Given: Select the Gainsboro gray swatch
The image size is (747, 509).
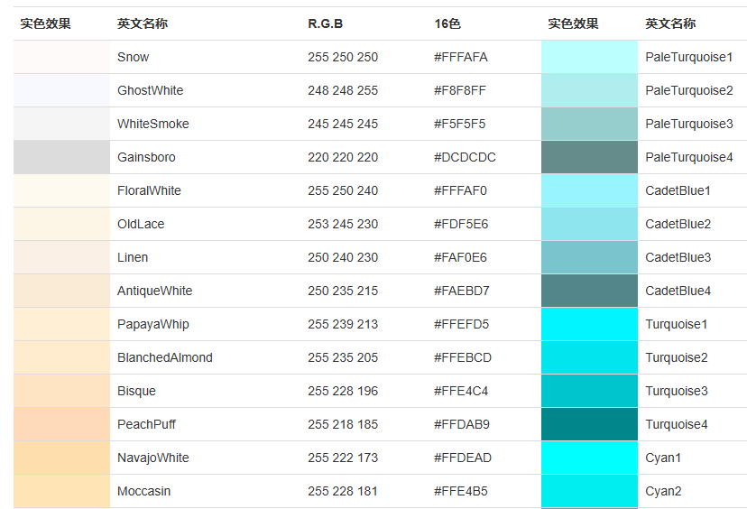Looking at the screenshot, I should 61,157.
